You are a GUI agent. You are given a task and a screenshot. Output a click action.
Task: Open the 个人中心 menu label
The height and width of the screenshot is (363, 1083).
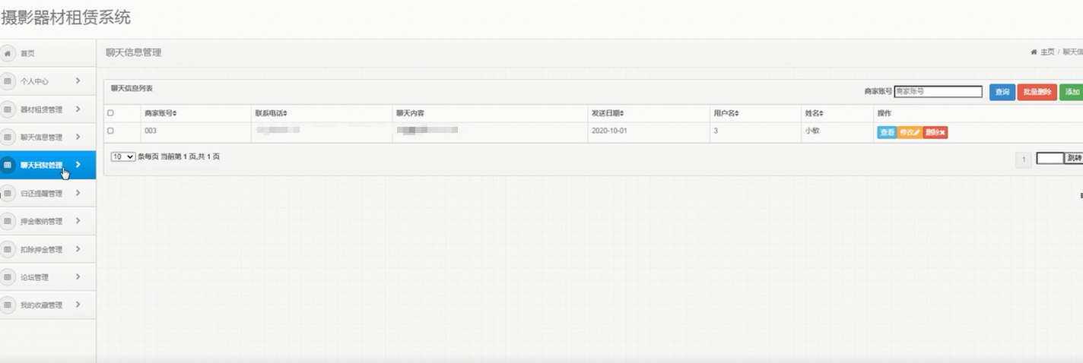coord(34,81)
